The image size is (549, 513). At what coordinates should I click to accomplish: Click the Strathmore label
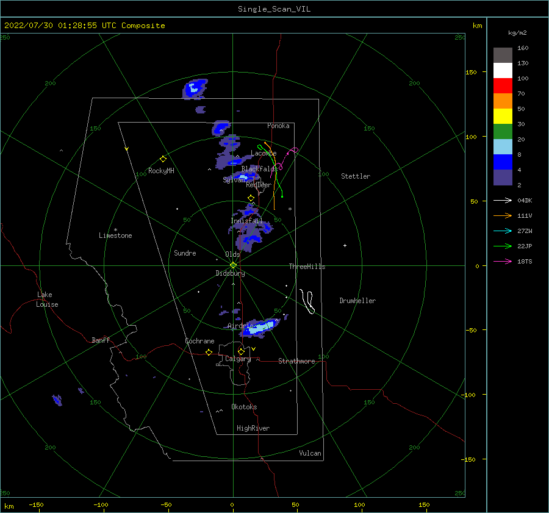296,361
